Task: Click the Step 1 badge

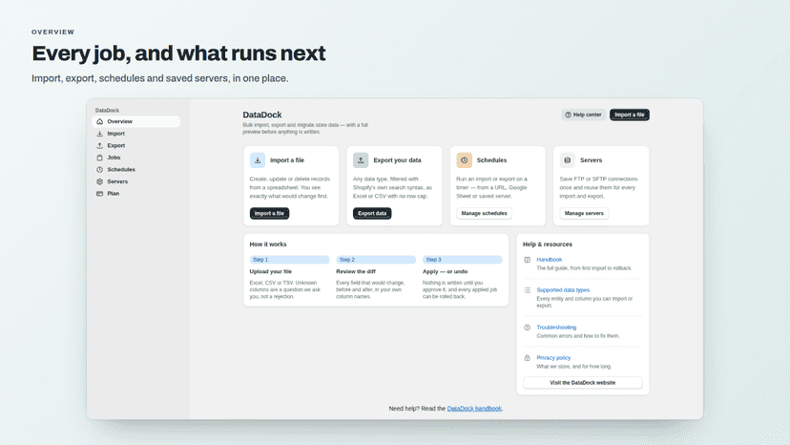Action: click(289, 260)
